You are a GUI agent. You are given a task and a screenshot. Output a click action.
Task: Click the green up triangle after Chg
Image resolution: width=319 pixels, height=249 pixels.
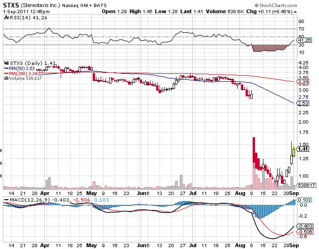[x=295, y=12]
